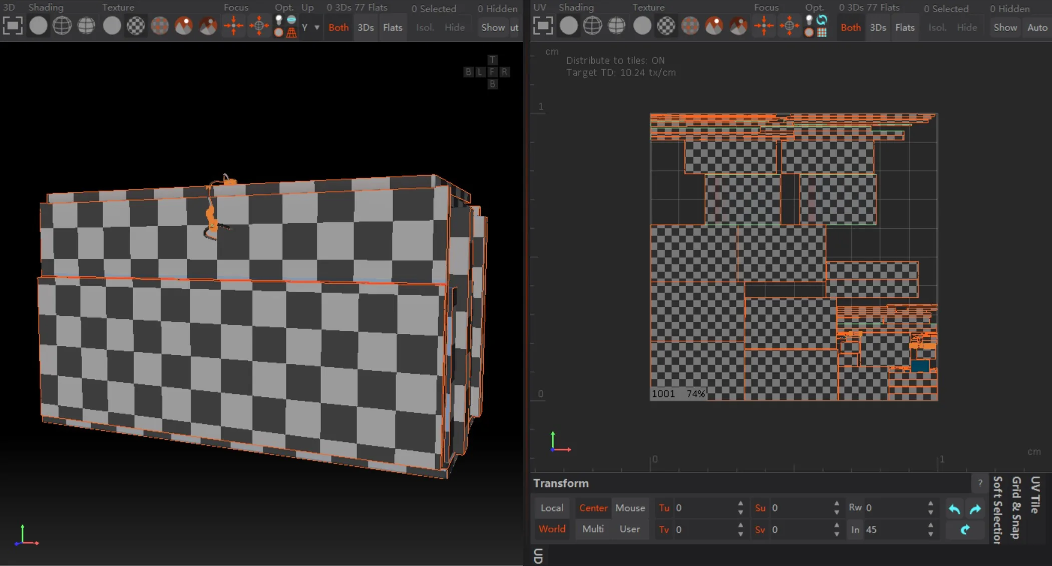1052x566 pixels.
Task: Click rotate counter-clockwise cyan arrow
Action: point(954,509)
